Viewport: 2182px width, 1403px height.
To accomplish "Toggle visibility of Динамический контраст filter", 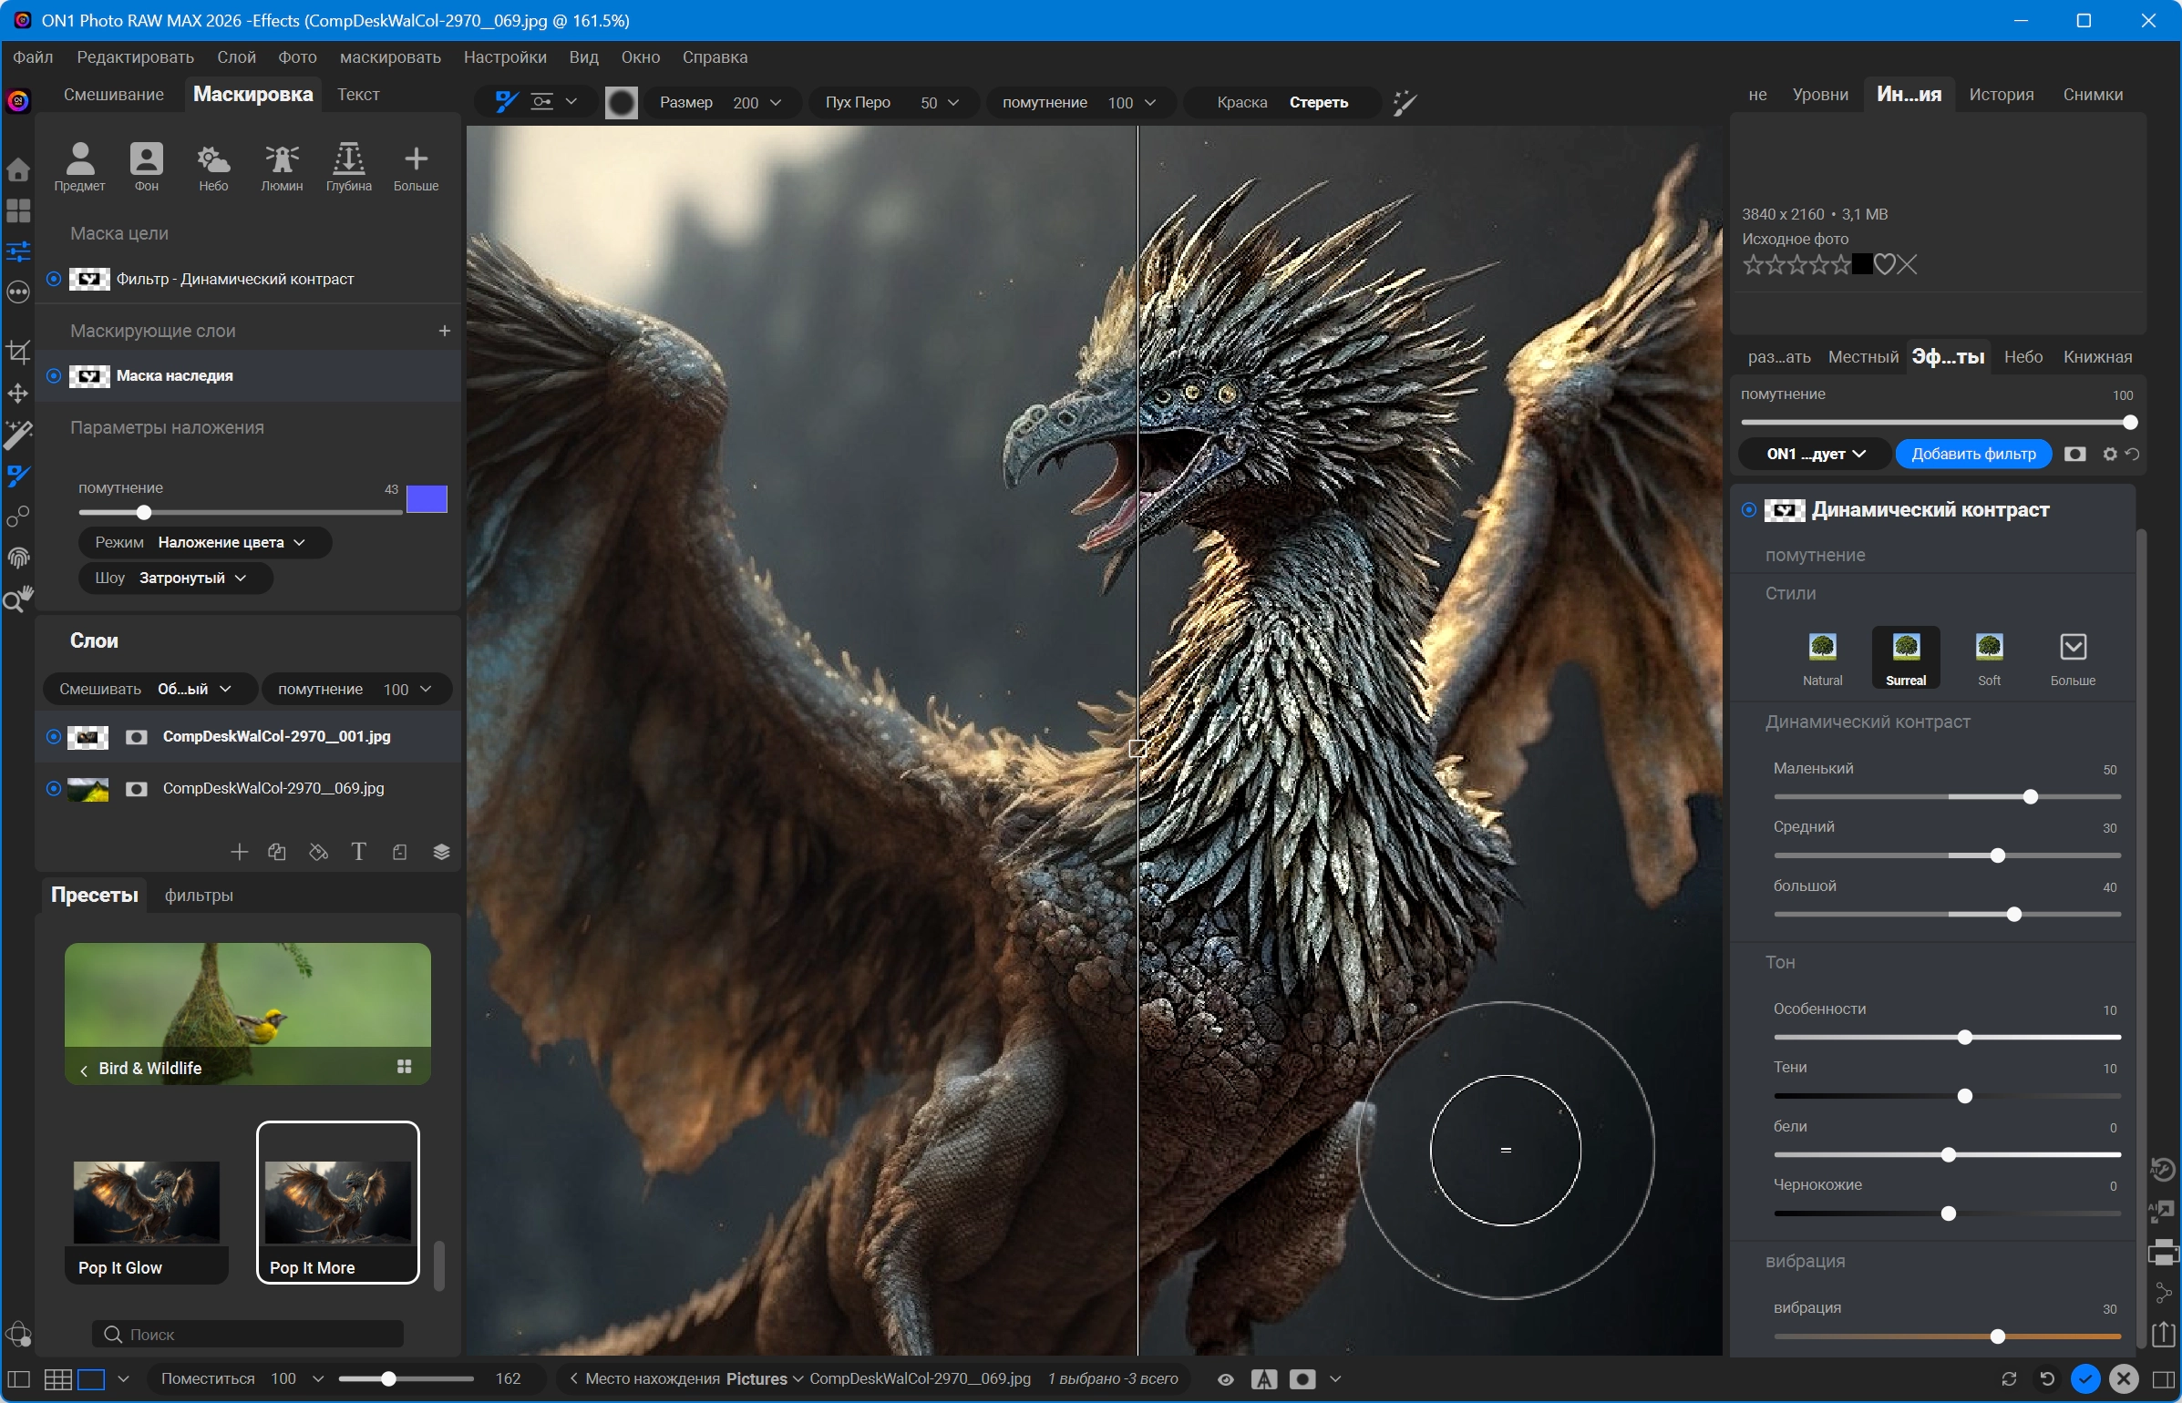I will 1748,510.
